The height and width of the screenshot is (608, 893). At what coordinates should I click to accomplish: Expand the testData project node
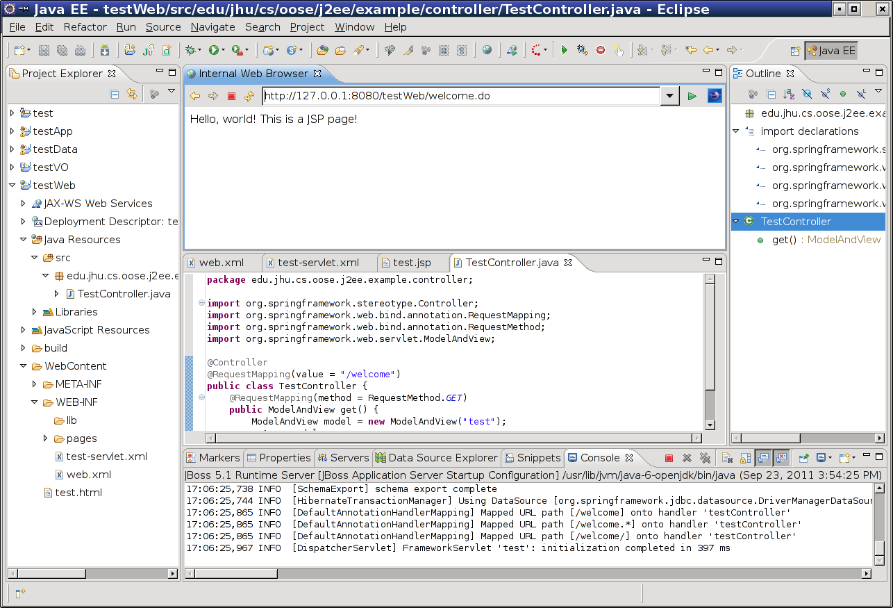[x=12, y=149]
